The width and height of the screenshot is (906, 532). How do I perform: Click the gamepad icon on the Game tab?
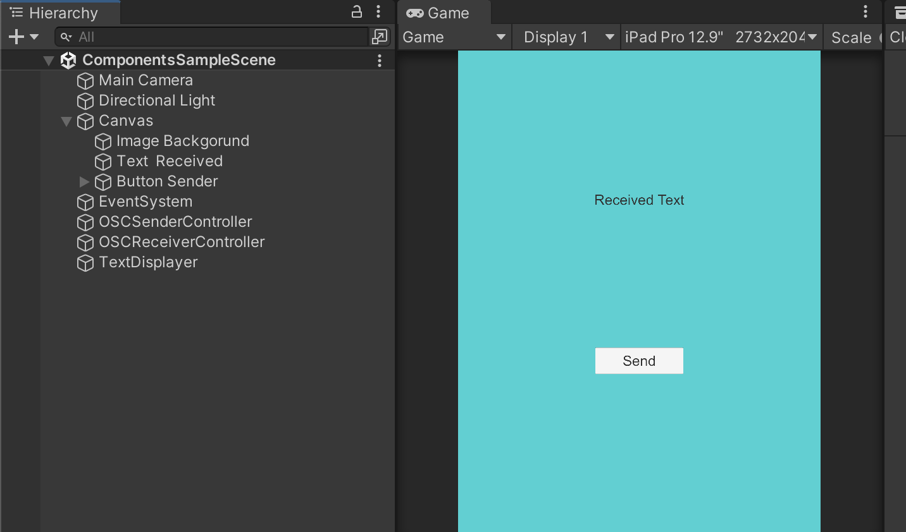click(415, 13)
